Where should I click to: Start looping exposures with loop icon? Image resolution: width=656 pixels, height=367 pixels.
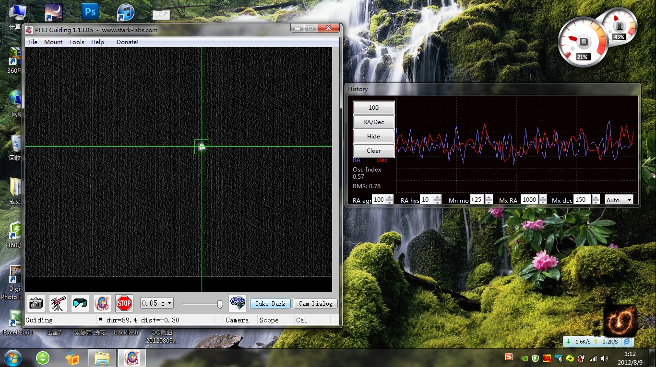pyautogui.click(x=80, y=303)
